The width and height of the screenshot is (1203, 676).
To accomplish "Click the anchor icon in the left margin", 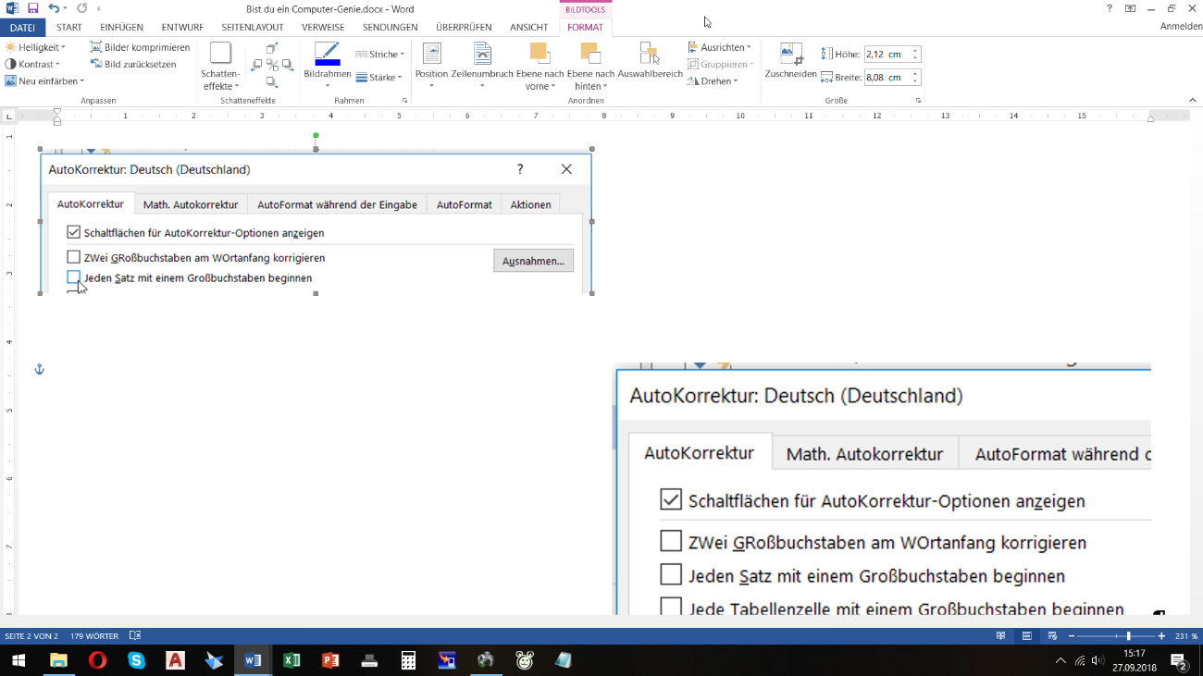I will click(39, 370).
